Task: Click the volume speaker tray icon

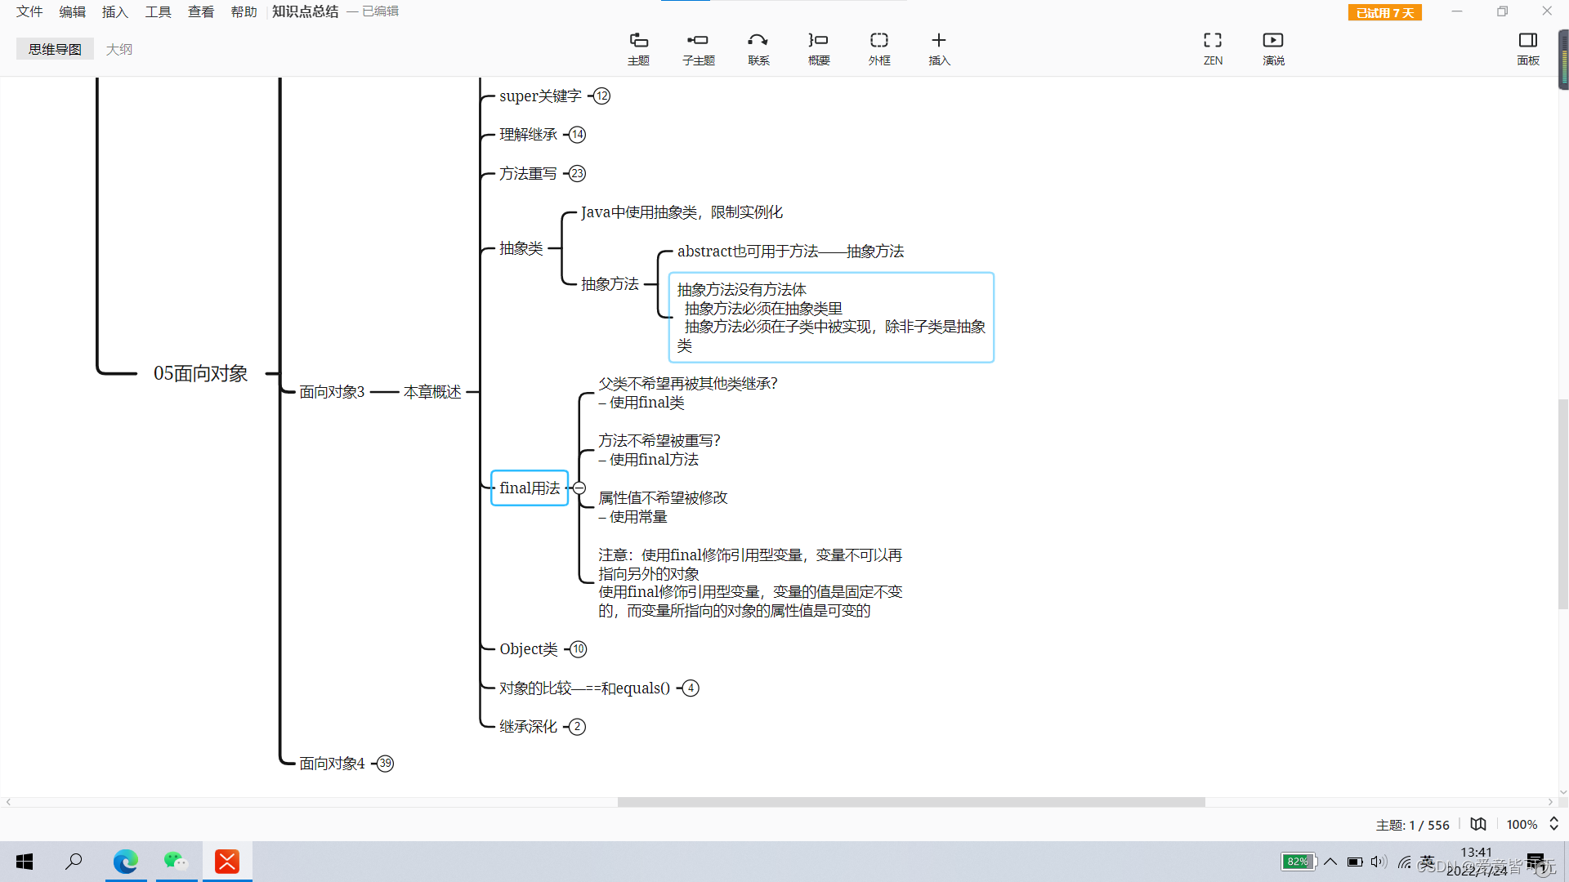Action: (x=1379, y=862)
